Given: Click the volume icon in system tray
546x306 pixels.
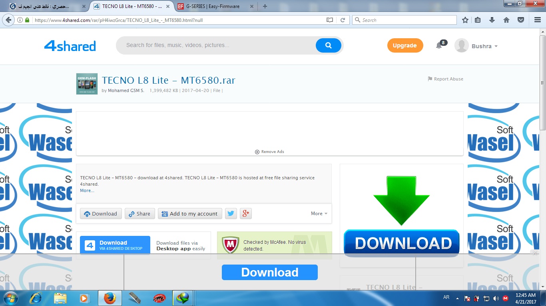Looking at the screenshot, I should click(x=496, y=298).
